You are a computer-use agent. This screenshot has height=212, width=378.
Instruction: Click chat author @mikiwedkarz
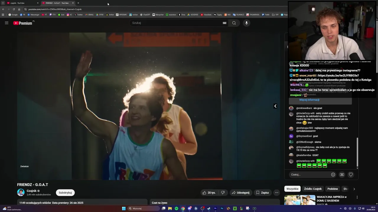304,108
